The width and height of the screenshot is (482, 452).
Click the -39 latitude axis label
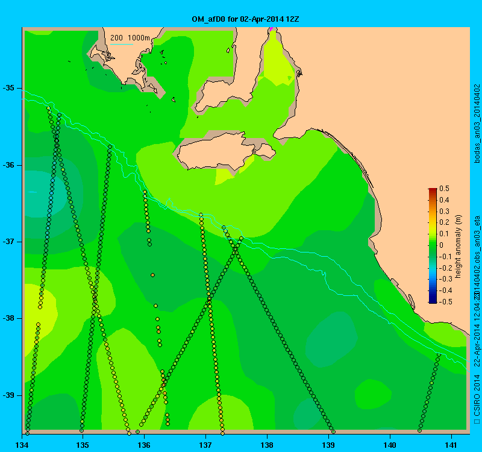pyautogui.click(x=8, y=395)
